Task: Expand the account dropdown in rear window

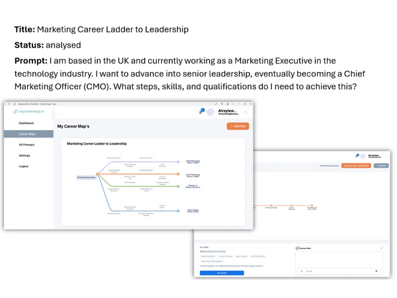Action: click(x=386, y=156)
